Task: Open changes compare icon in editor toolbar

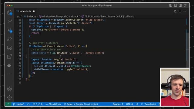Action: tap(175, 11)
